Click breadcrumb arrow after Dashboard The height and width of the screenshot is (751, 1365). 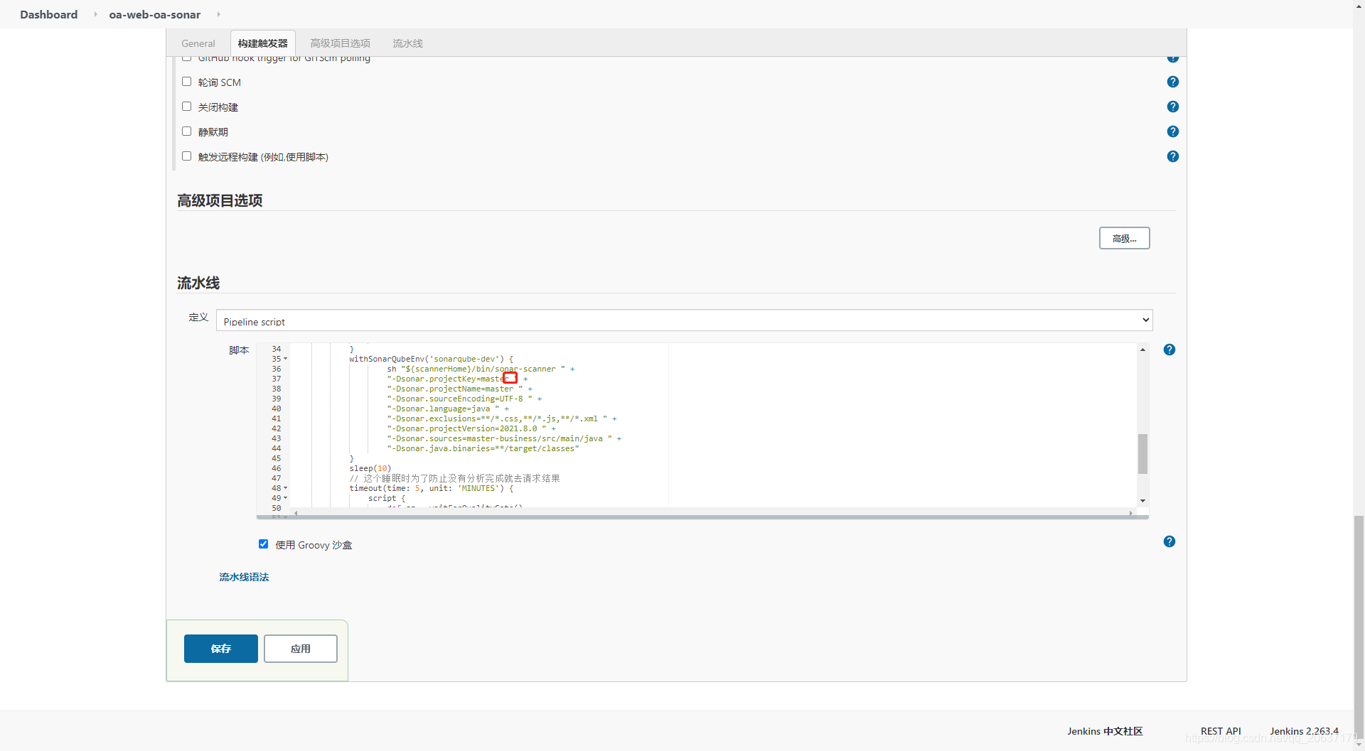click(x=95, y=14)
